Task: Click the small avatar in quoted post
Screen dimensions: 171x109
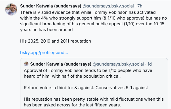Action: tap(26, 64)
